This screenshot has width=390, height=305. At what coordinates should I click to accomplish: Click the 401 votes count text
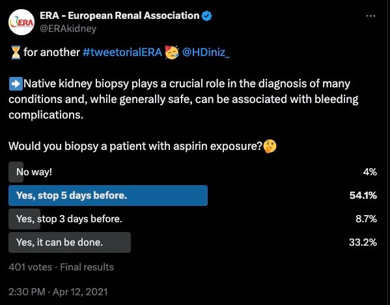point(30,267)
